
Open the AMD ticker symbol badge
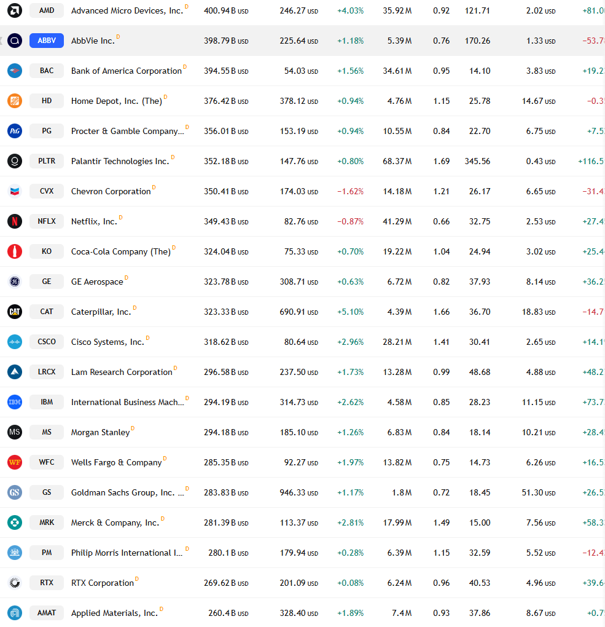click(x=47, y=10)
